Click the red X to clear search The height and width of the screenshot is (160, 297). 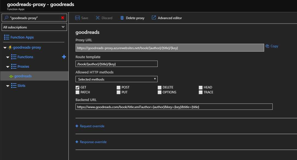tap(63, 18)
